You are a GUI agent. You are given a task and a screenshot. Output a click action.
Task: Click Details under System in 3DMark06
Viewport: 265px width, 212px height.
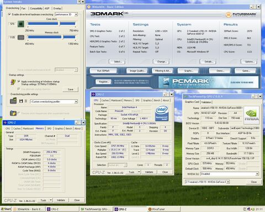tap(208, 62)
